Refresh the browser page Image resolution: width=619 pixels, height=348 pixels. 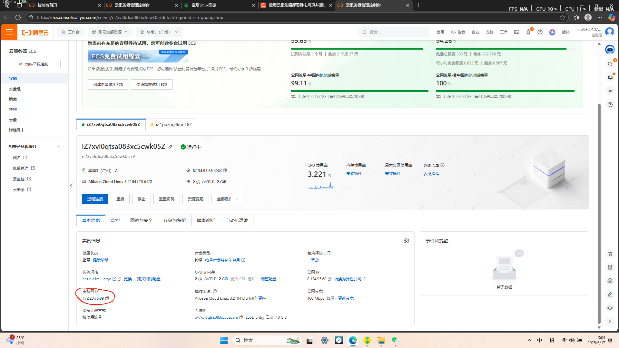click(18, 17)
